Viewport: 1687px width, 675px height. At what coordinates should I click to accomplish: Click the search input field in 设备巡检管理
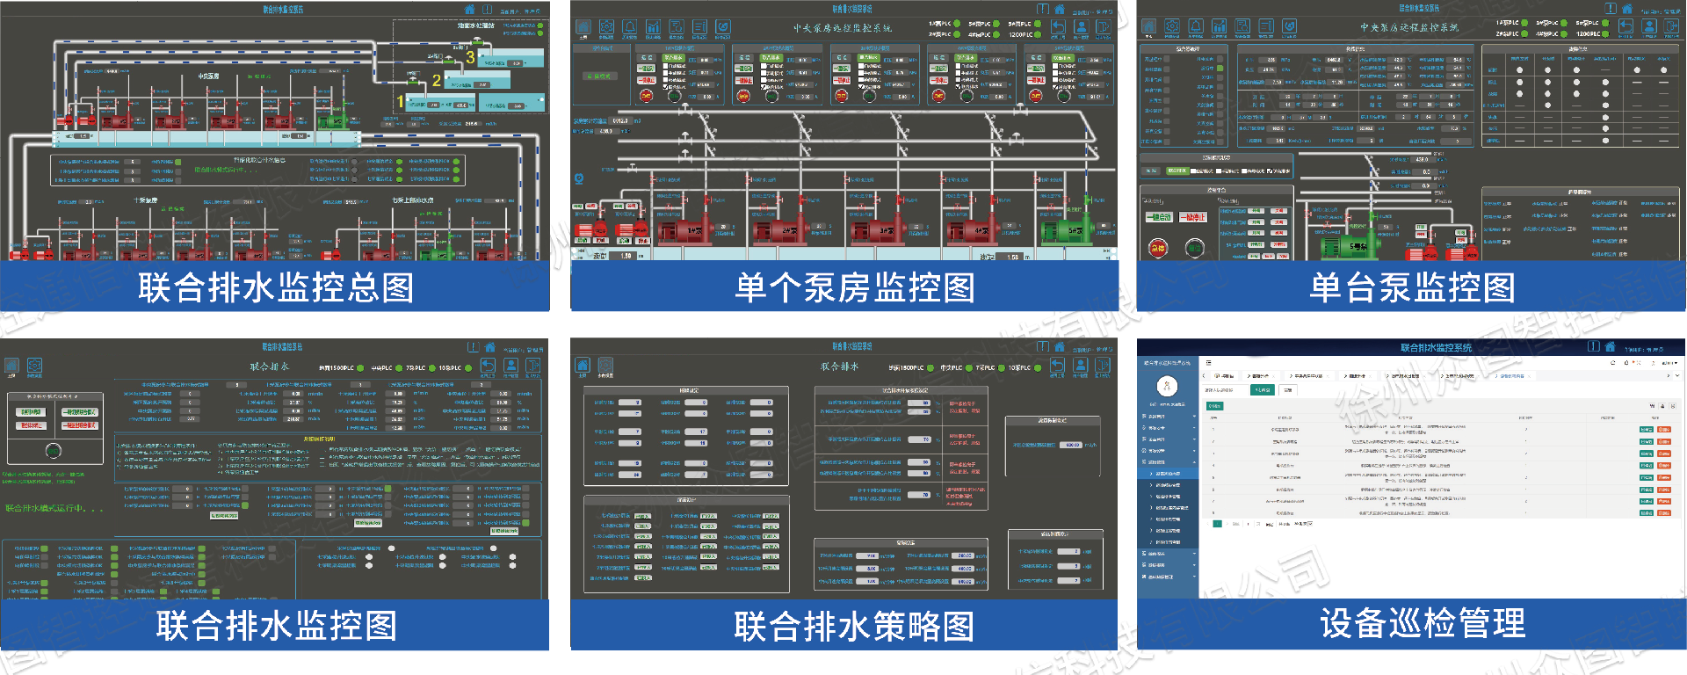pyautogui.click(x=1225, y=390)
